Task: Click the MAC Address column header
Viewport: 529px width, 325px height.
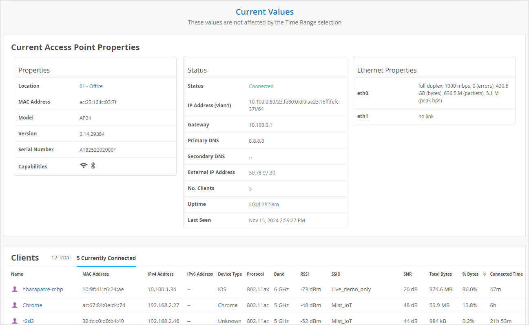Action: point(95,274)
